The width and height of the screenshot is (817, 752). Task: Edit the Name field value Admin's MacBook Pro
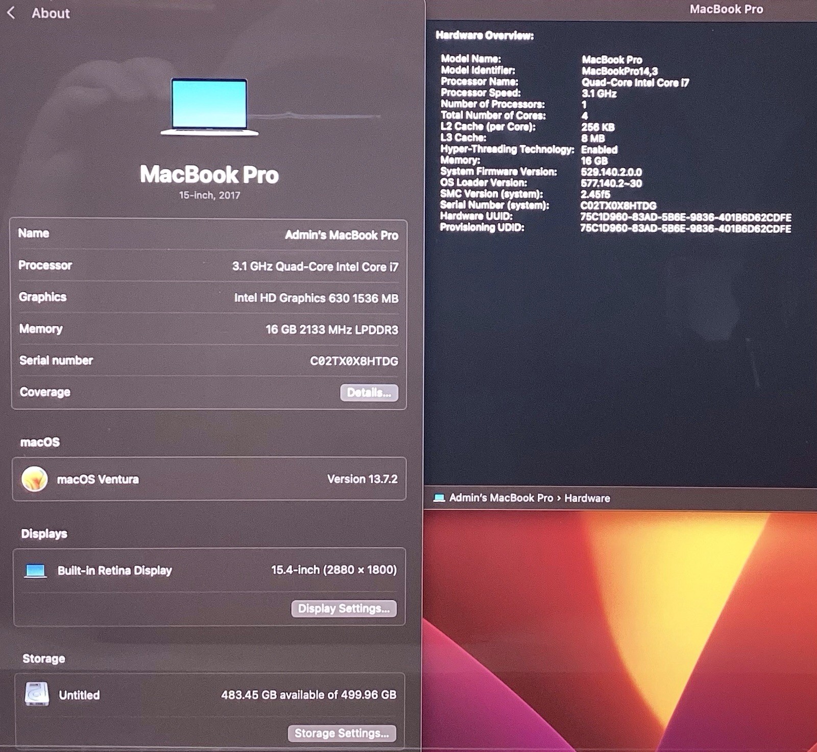342,235
